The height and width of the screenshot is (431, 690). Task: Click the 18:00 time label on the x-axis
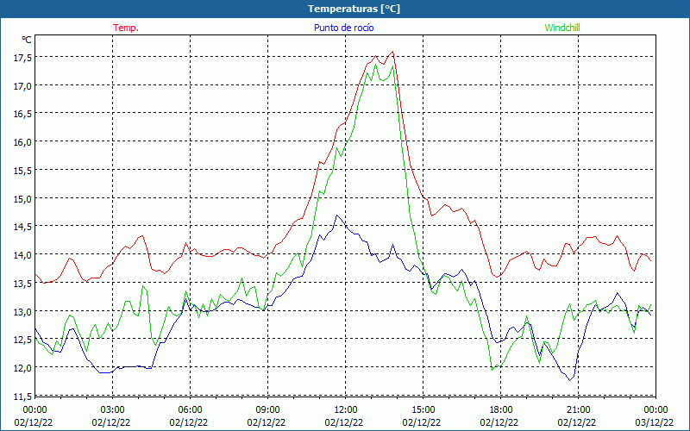tap(501, 409)
